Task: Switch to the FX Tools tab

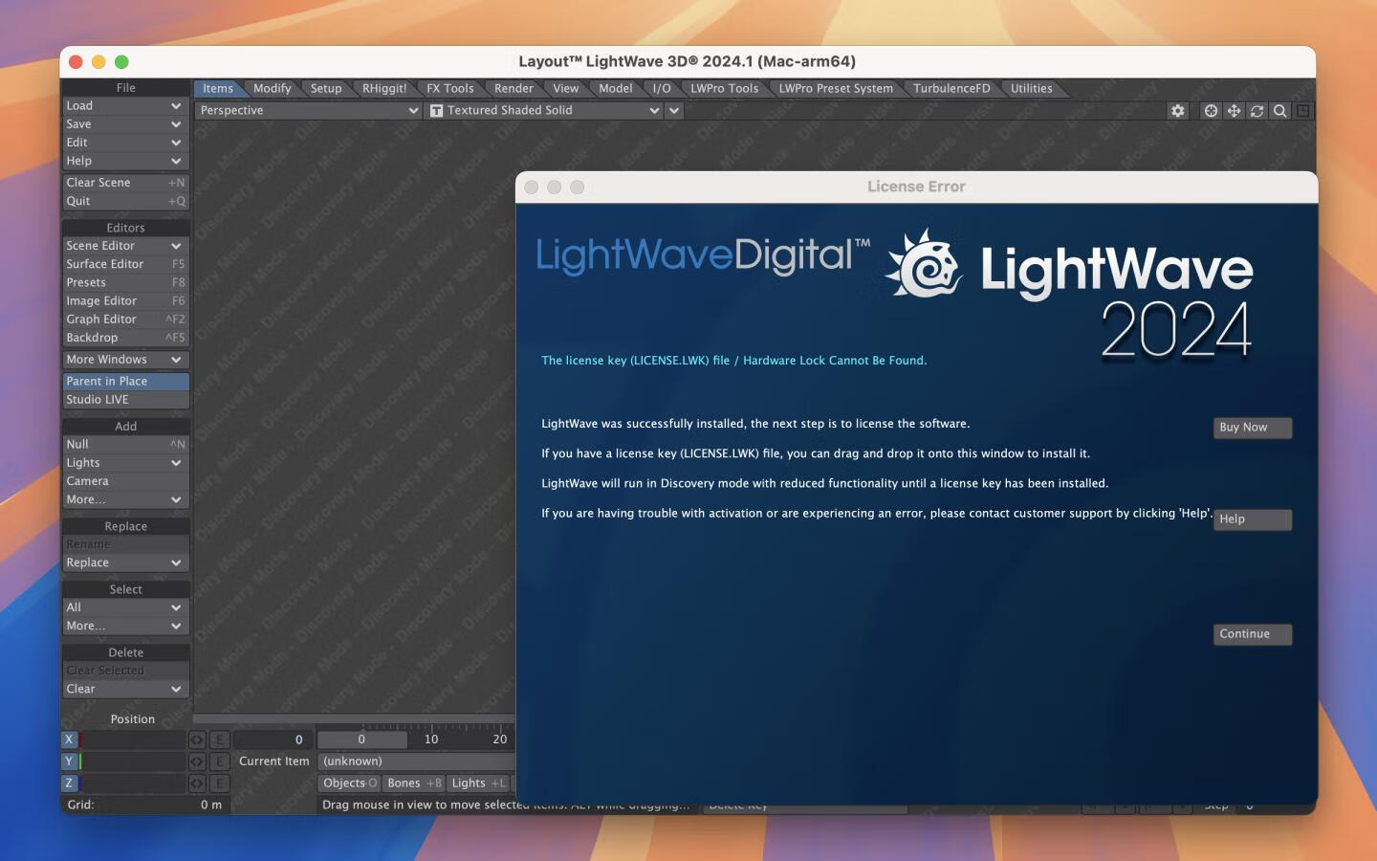Action: pyautogui.click(x=450, y=88)
